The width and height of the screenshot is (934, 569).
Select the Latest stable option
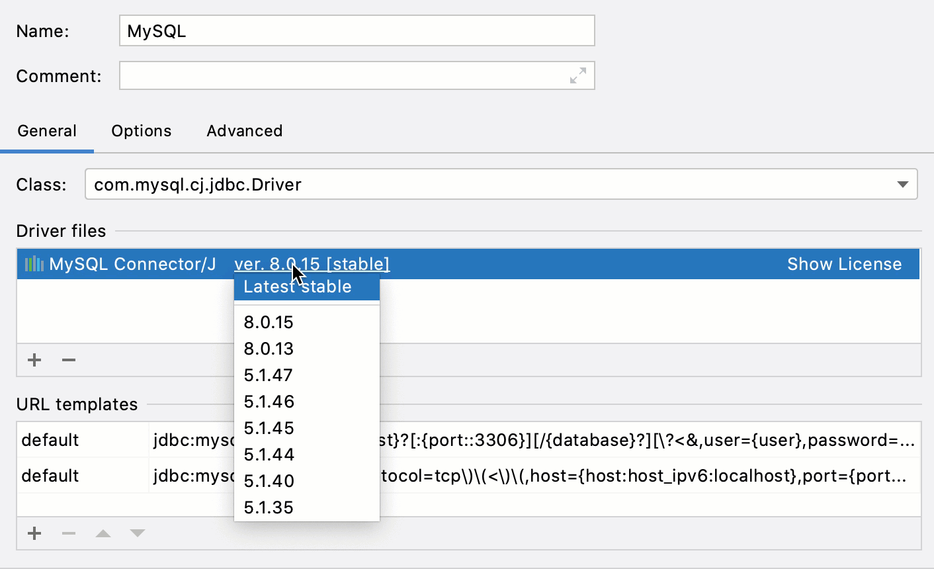298,286
